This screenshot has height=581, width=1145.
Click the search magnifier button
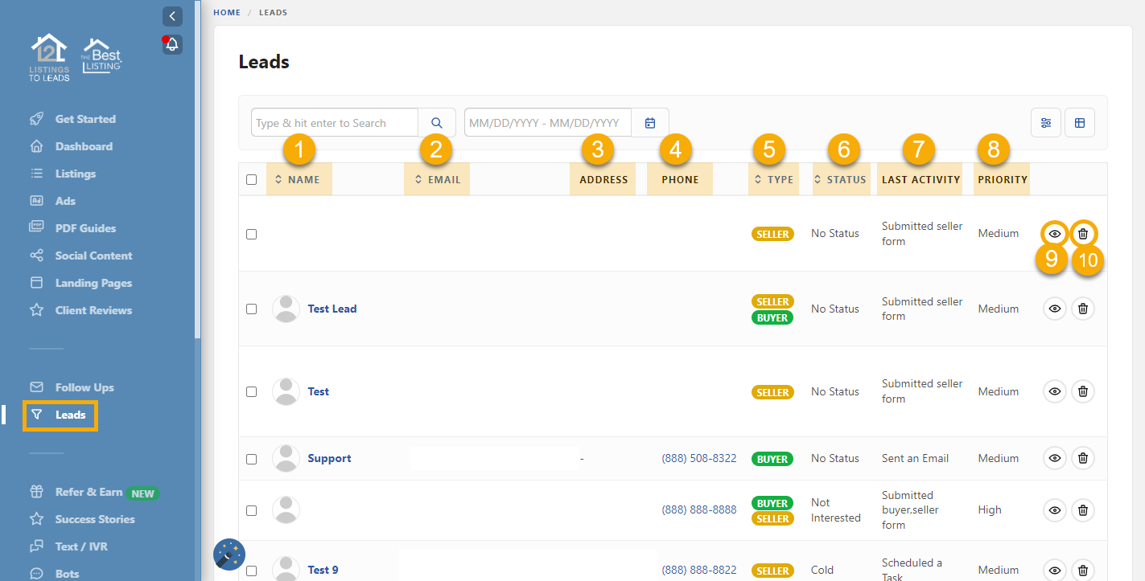(x=437, y=123)
